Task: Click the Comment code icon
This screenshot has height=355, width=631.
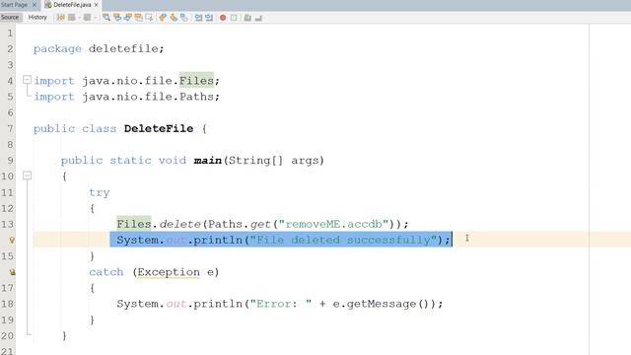Action: [247, 18]
